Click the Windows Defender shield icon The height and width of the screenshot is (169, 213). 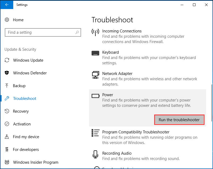pyautogui.click(x=7, y=73)
